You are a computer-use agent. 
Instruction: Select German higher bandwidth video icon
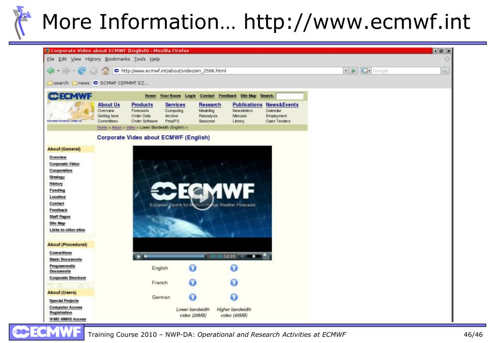click(234, 297)
